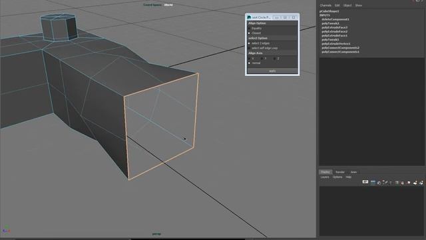Click the blue Attribute Editor display icon
426x240 pixels.
[x=373, y=183]
